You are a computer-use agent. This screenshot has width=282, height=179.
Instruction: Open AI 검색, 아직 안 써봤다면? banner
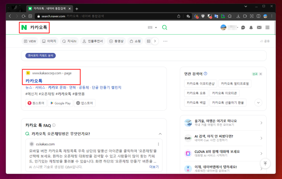[x=223, y=138]
